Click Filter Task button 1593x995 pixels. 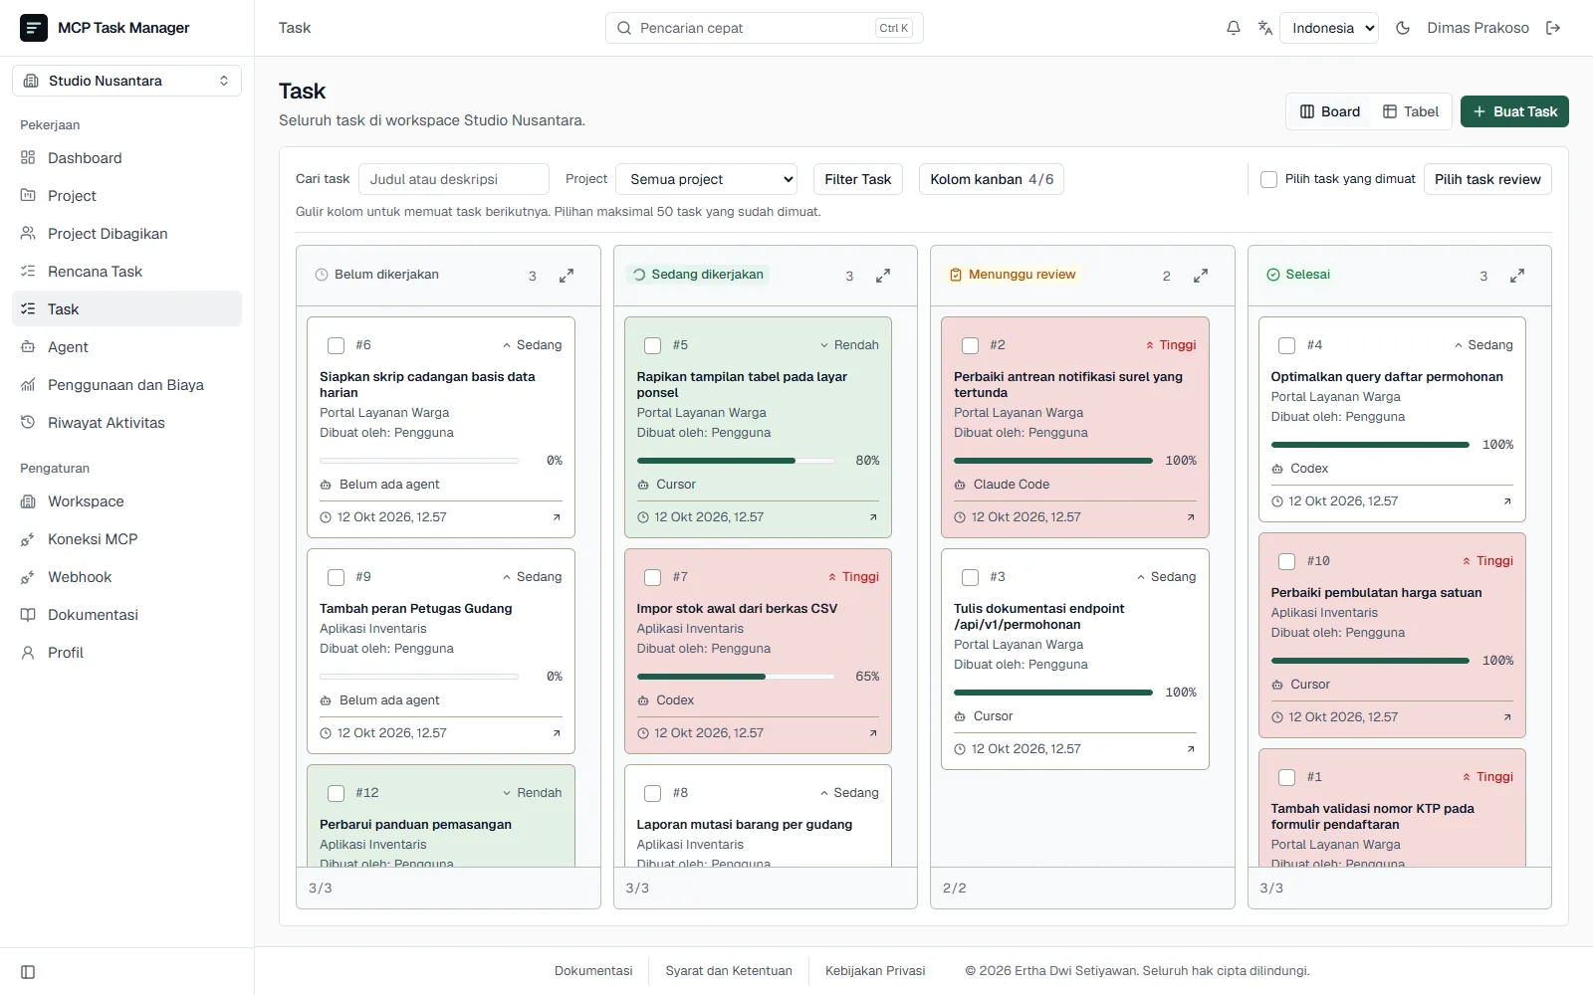click(x=858, y=179)
